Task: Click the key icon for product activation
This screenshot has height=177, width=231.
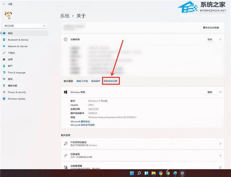Action: pyautogui.click(x=66, y=144)
